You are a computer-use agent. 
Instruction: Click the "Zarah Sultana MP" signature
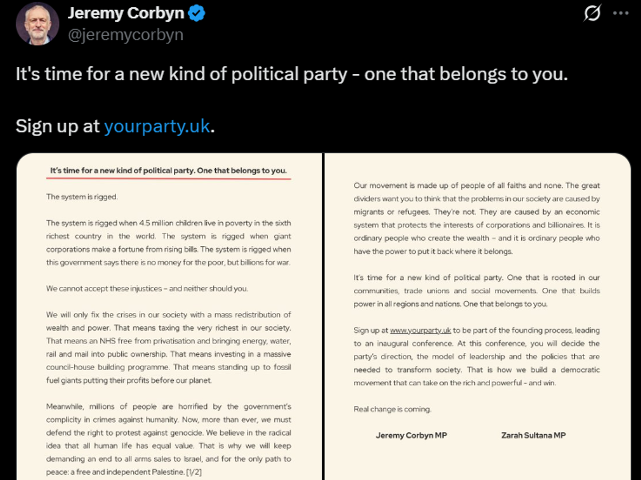pos(533,435)
